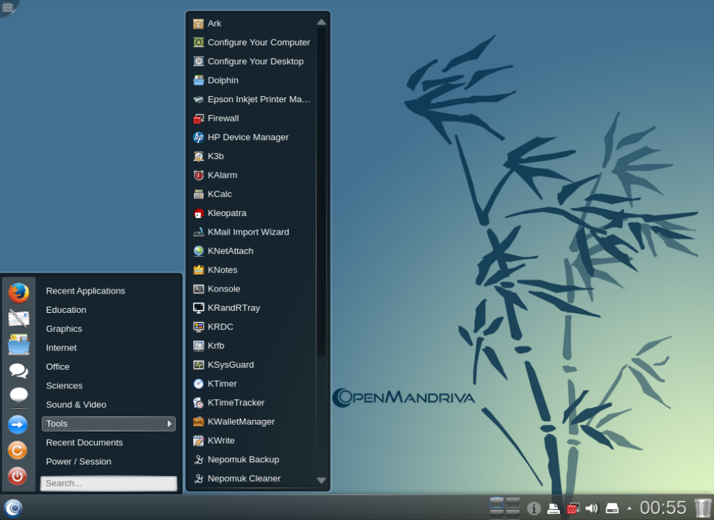Screen dimensions: 714x520
Task: Launch the KCalc calculator
Action: pos(219,193)
